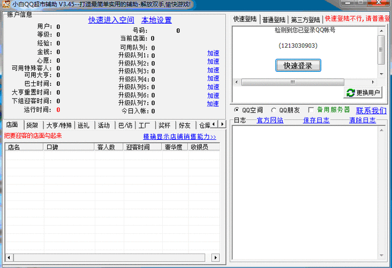Click the app icon in title bar
Screen dimensions: 392x268
pos(6,4)
